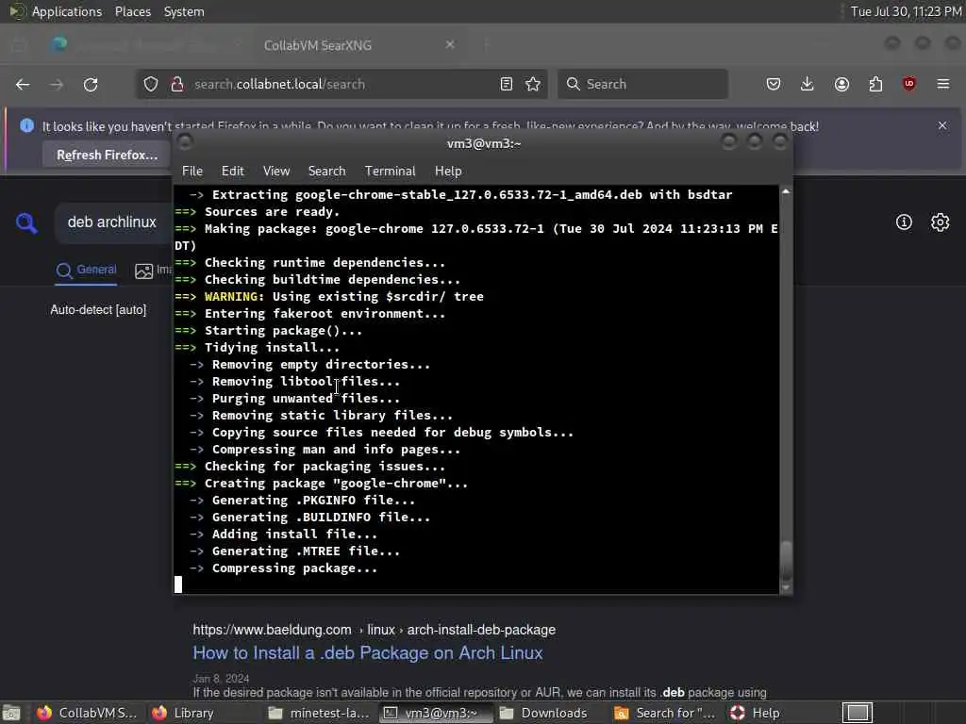Image resolution: width=966 pixels, height=724 pixels.
Task: Click the site padlock security icon
Action: point(177,84)
